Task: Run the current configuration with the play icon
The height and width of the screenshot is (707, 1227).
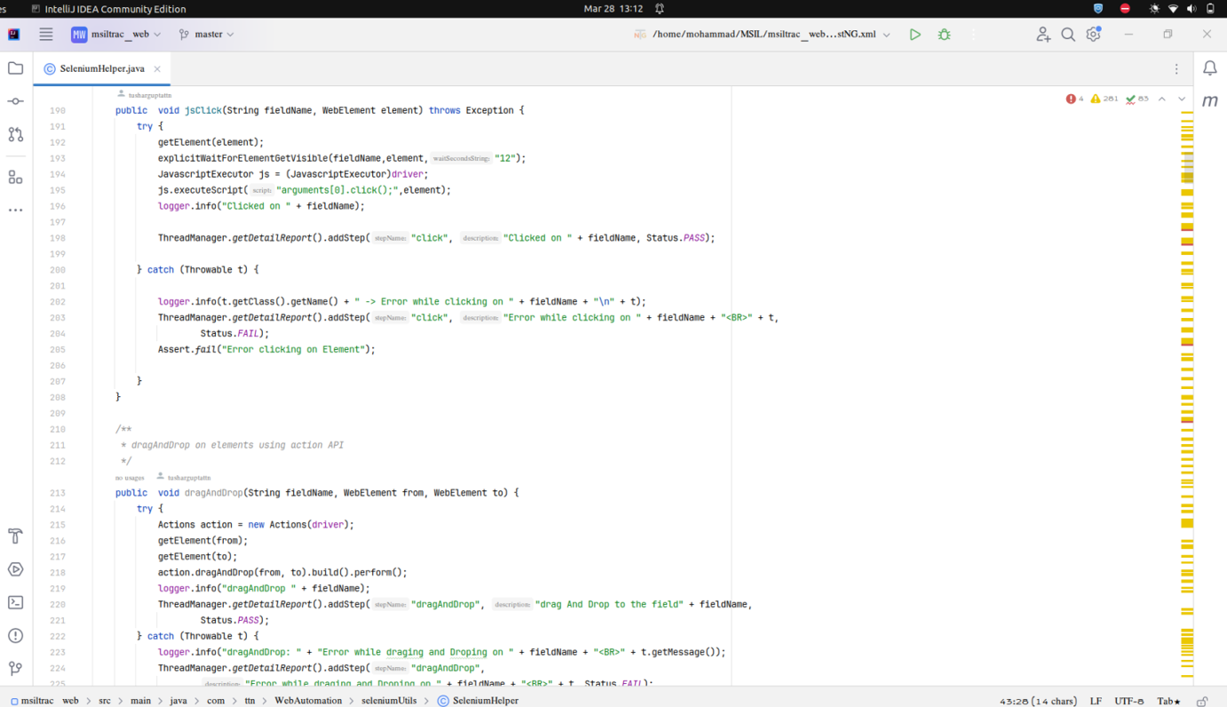Action: [x=915, y=34]
